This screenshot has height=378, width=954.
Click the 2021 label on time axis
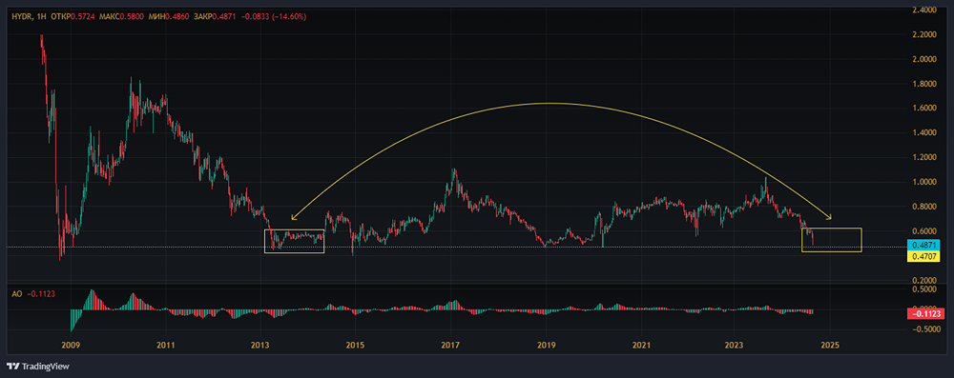click(641, 346)
